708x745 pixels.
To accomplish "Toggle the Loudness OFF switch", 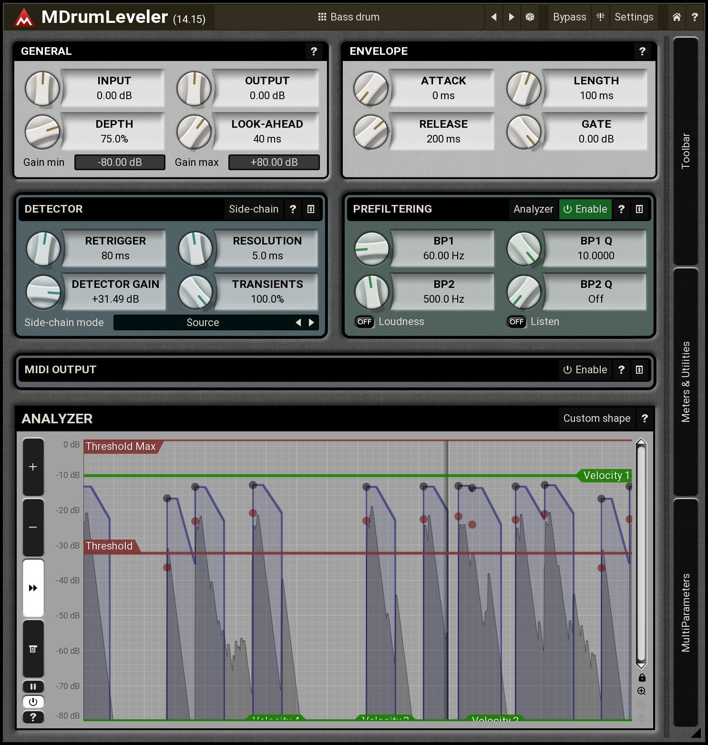I will (365, 322).
